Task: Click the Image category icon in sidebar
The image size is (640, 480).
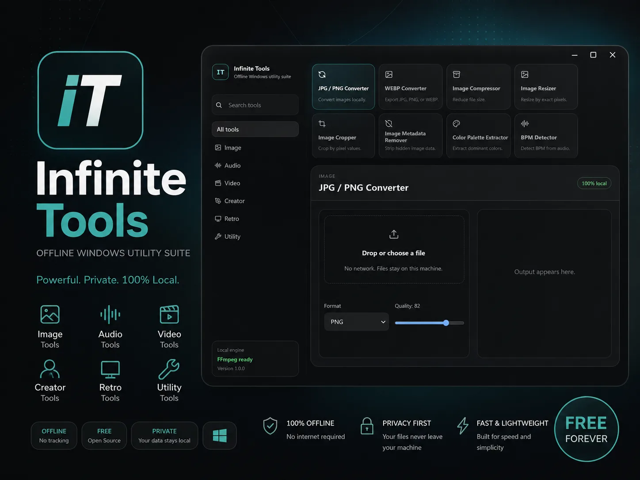Action: pyautogui.click(x=218, y=148)
